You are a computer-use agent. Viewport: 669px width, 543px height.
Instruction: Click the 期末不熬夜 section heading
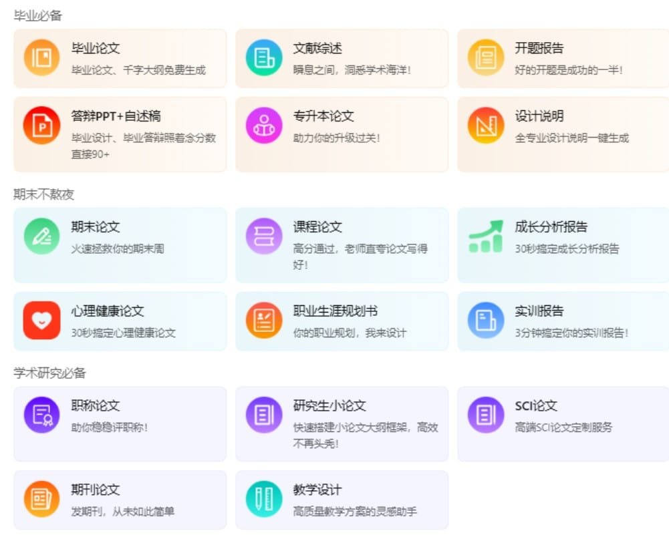pos(43,194)
